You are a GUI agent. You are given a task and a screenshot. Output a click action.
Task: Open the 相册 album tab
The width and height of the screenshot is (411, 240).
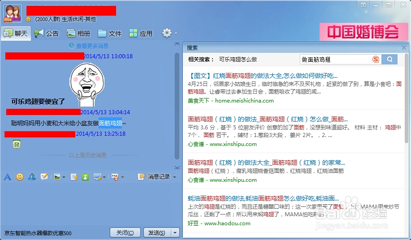pyautogui.click(x=78, y=34)
